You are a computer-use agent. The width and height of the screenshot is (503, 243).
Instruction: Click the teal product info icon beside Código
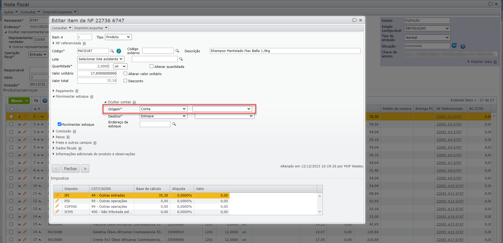(x=119, y=51)
